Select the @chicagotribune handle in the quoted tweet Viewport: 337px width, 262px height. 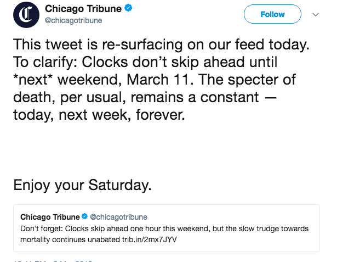118,217
